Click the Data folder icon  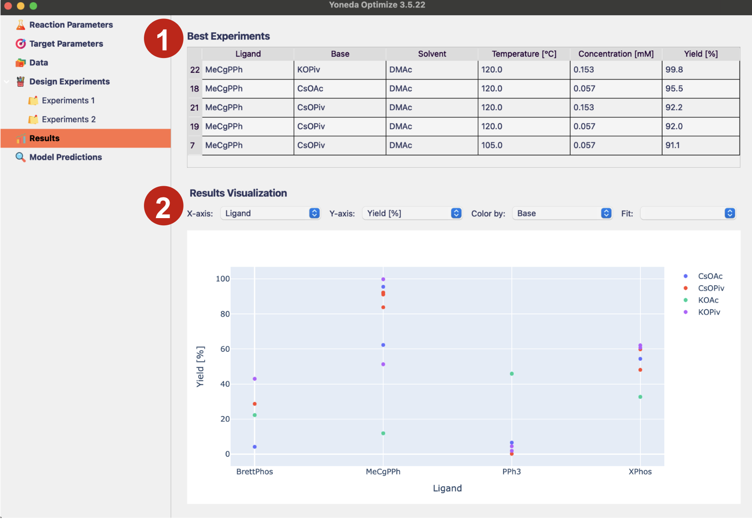[x=21, y=63]
